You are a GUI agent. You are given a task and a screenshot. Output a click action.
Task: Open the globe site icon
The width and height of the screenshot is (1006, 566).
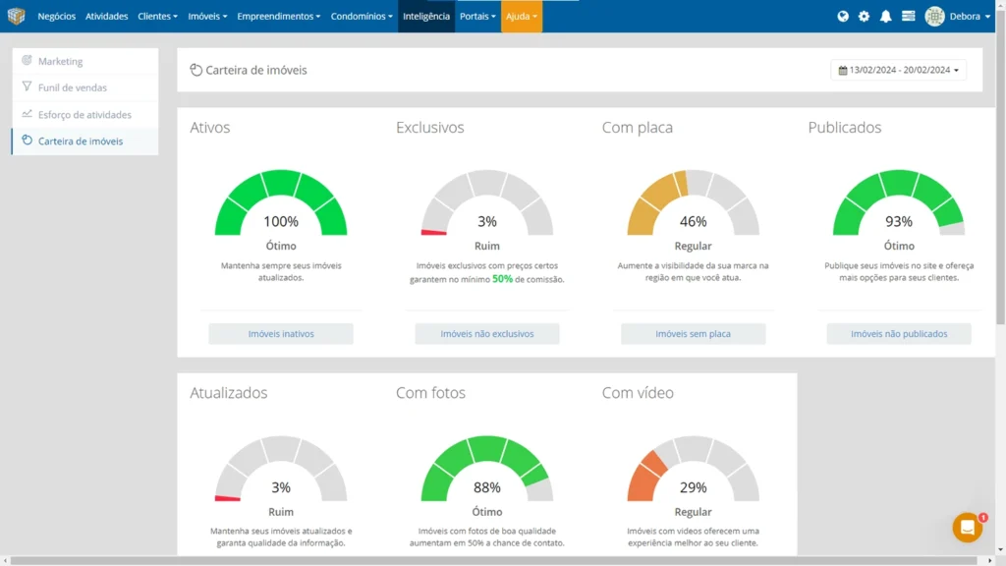pos(843,16)
